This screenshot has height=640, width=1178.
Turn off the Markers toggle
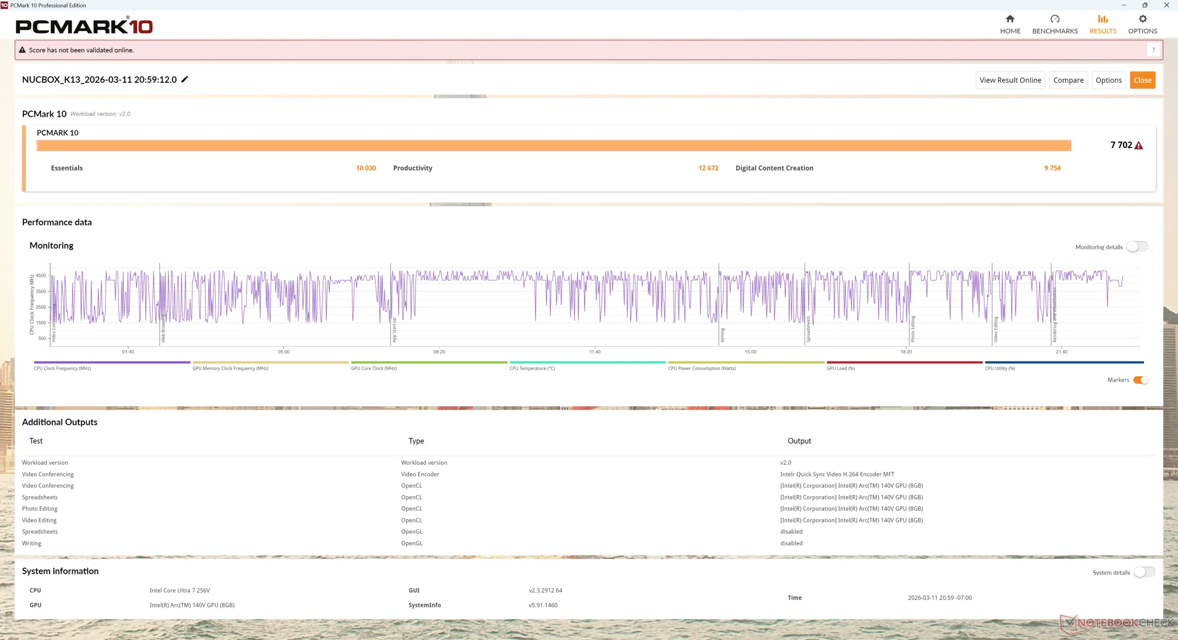(1140, 380)
